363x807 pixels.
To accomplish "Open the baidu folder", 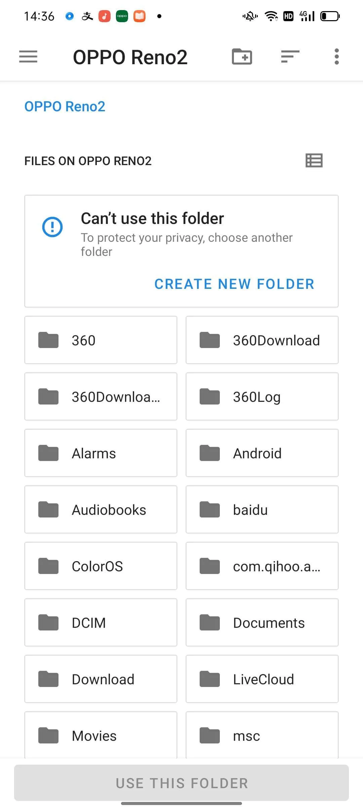I will coord(262,509).
